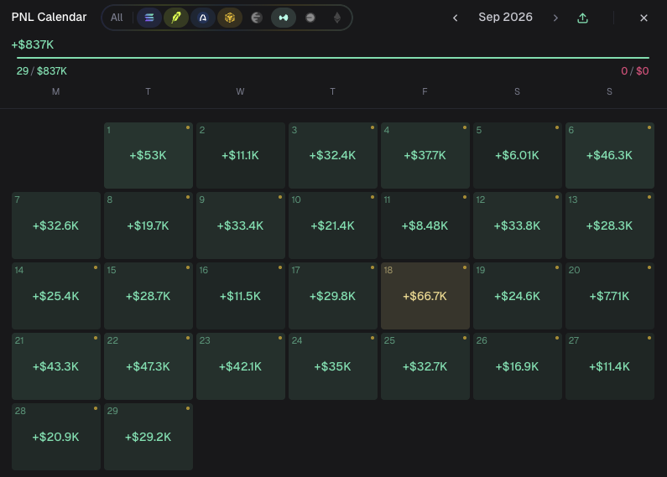Share or export the PNL calendar
Viewport: 667px width, 477px height.
tap(583, 18)
